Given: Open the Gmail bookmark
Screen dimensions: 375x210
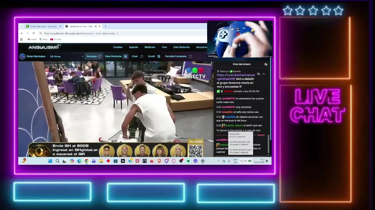Looking at the screenshot, I should [x=32, y=39].
